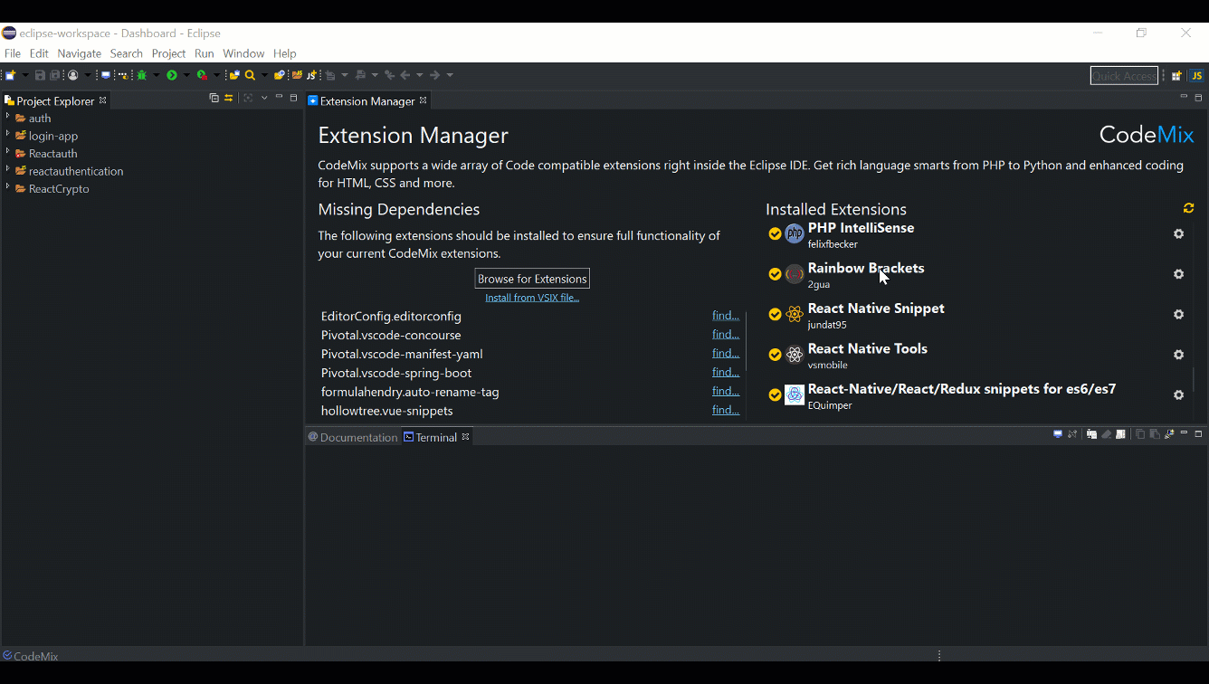Viewport: 1209px width, 684px height.
Task: Click the Browse for Extensions button
Action: 532,279
